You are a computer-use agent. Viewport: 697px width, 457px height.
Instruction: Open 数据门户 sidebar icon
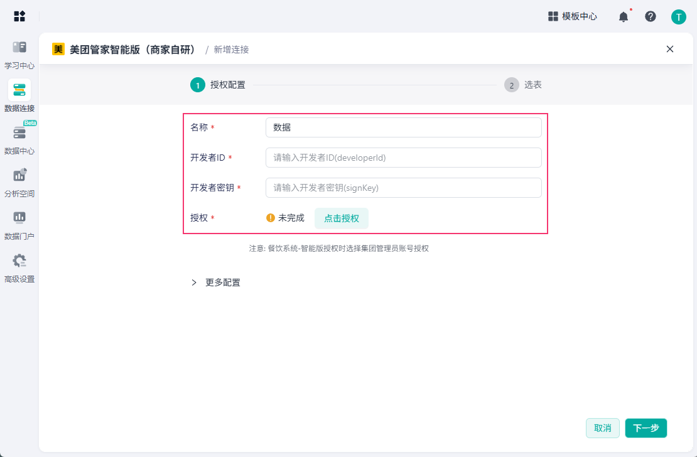(19, 218)
